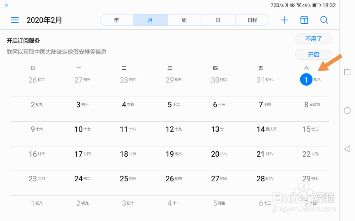Tap 不用了 to decline subscription
355x221 pixels.
point(313,39)
